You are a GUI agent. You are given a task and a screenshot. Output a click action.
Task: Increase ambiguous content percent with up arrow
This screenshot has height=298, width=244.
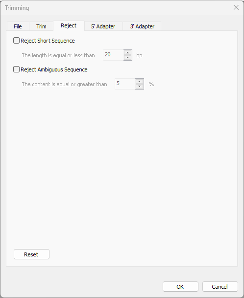[x=140, y=82]
